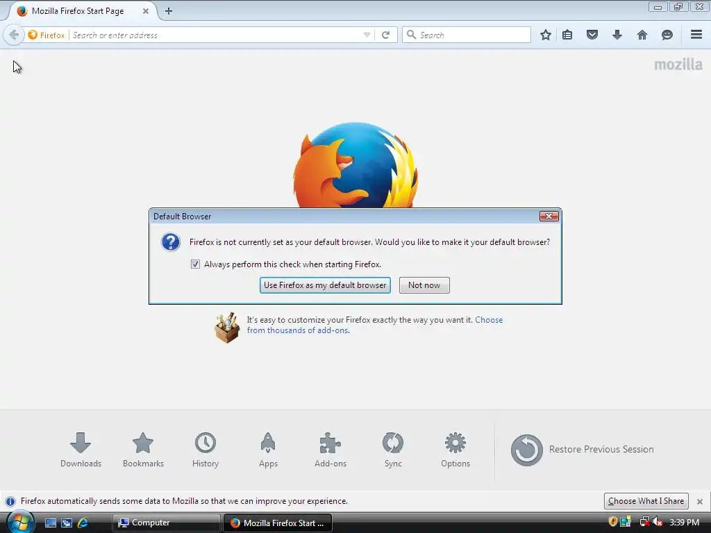The width and height of the screenshot is (711, 533).
Task: Go to the Home page icon
Action: pos(642,35)
